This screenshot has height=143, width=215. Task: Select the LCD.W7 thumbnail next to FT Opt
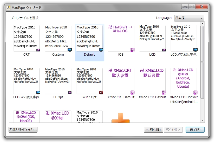(27, 81)
